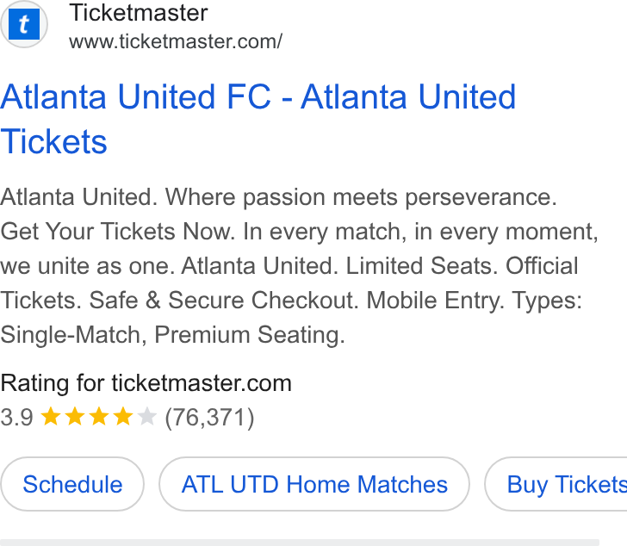This screenshot has height=546, width=627.
Task: Click the Ticketmaster site name
Action: (139, 13)
